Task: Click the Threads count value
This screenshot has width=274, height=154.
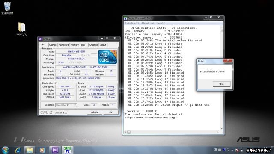Action: coord(113,105)
